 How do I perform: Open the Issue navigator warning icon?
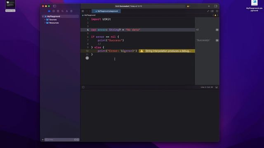pos(67,11)
